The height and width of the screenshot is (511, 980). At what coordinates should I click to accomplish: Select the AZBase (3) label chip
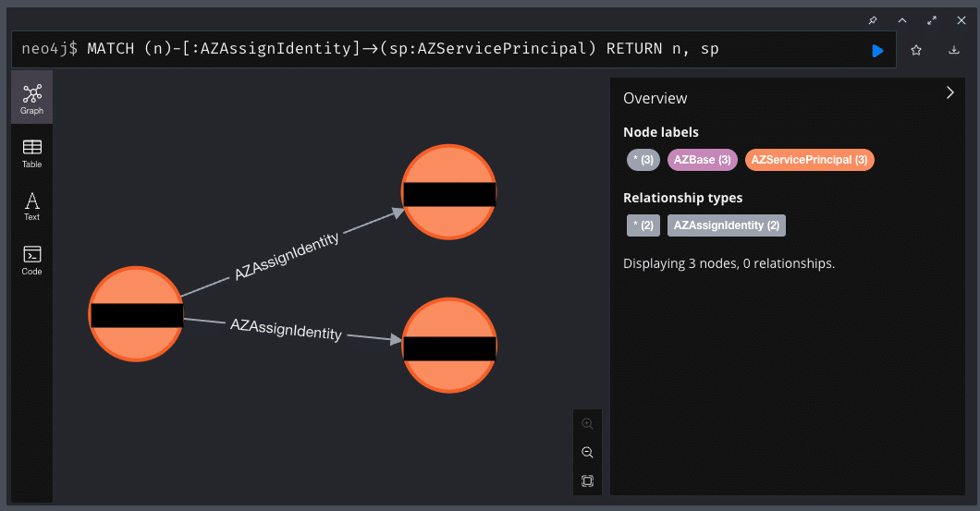[x=703, y=160]
